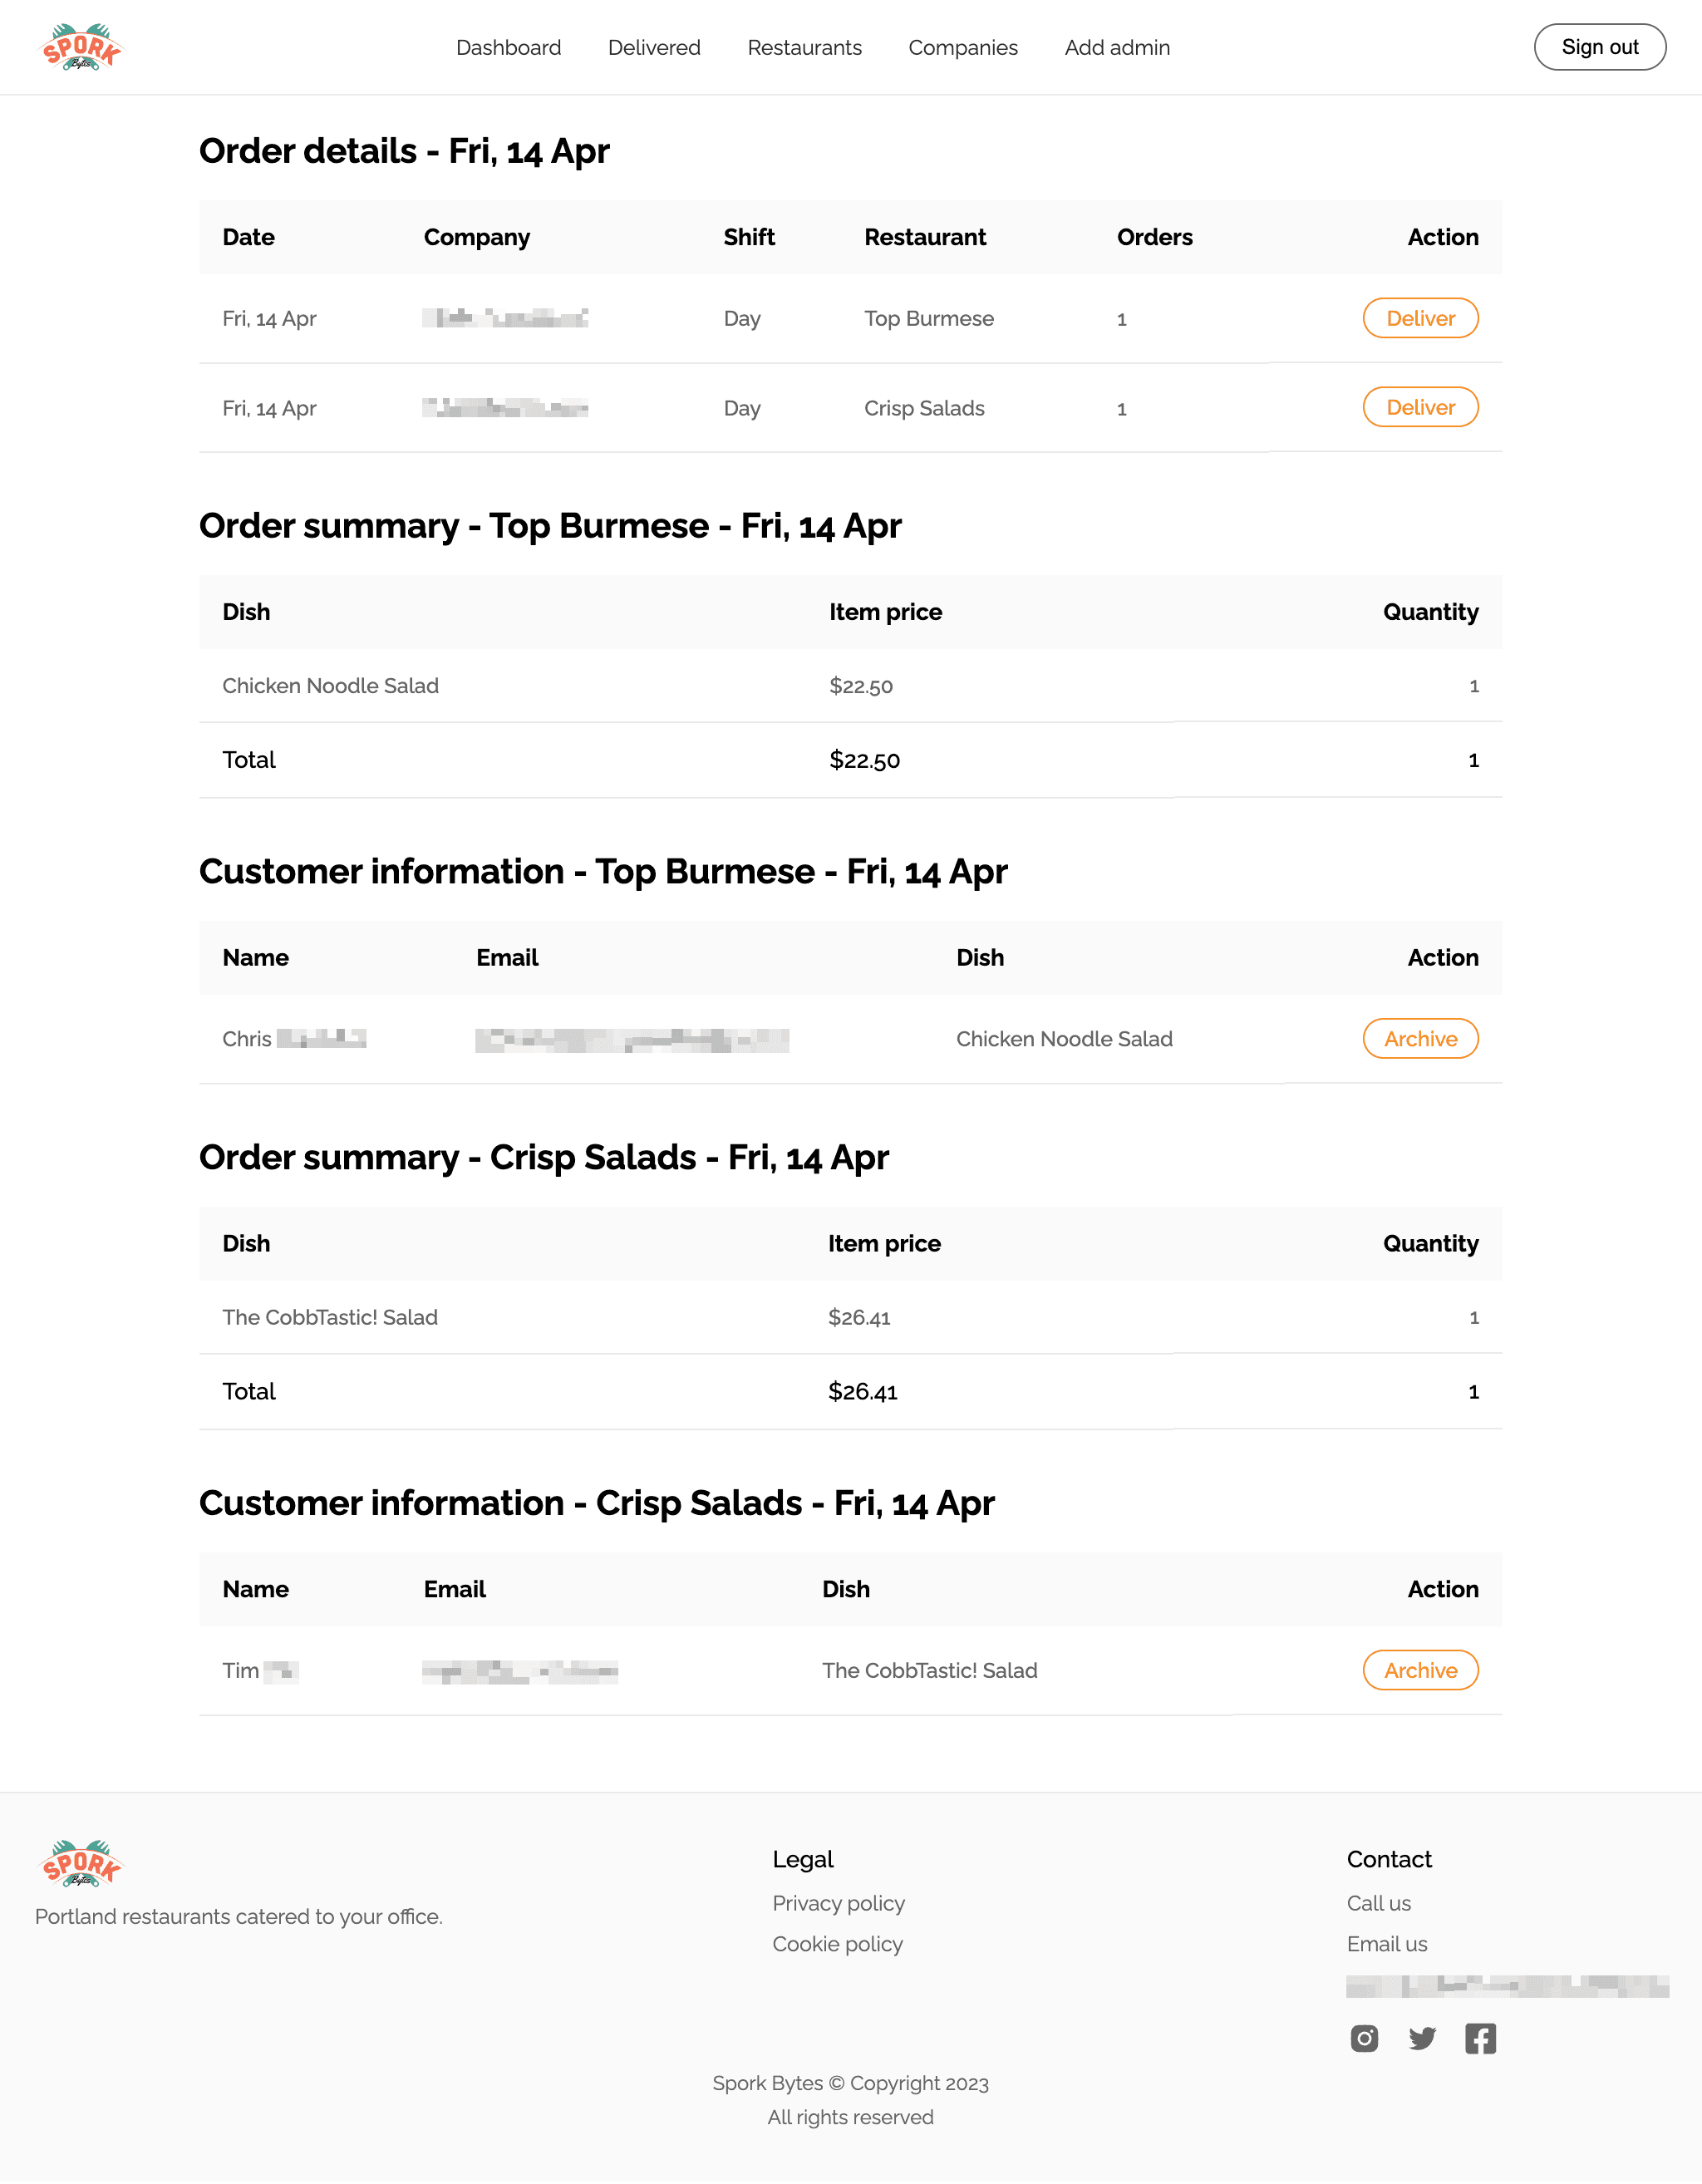Open the Privacy policy link
This screenshot has height=2184, width=1702.
(838, 1903)
